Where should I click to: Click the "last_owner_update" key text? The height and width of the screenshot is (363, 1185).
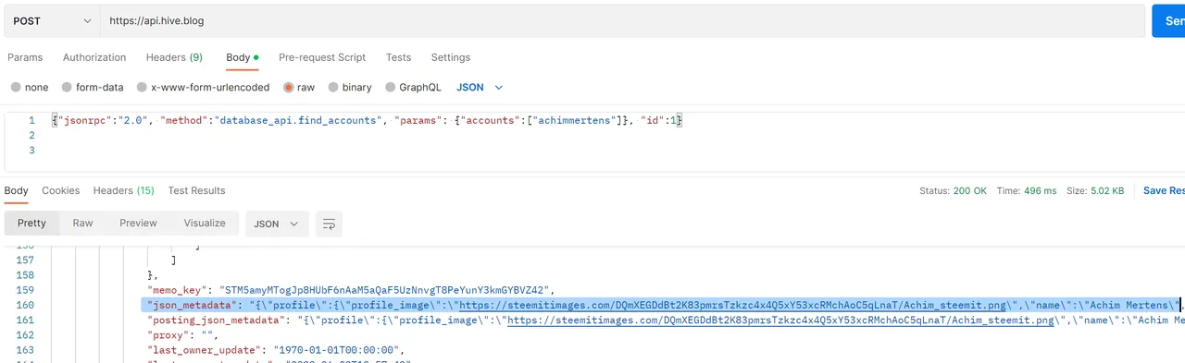204,350
